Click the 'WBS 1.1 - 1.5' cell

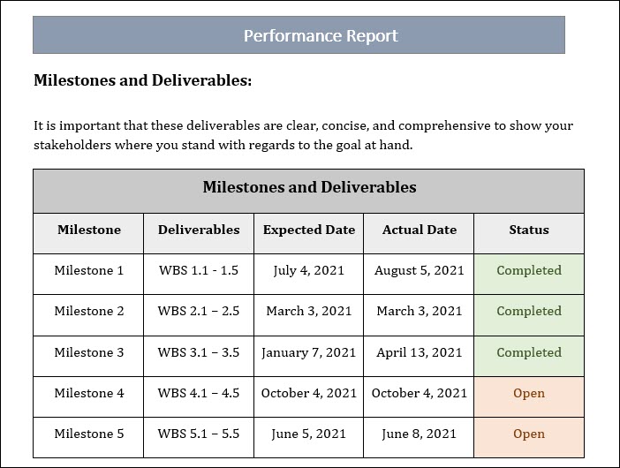(199, 274)
